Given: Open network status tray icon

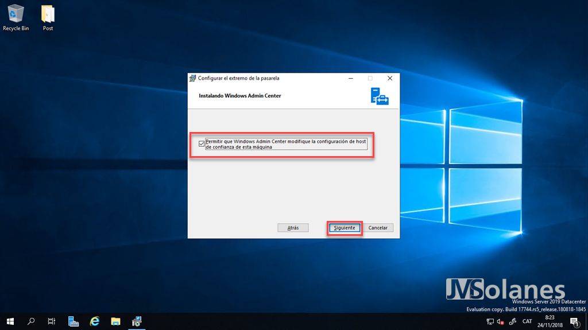Looking at the screenshot, I should coord(490,321).
